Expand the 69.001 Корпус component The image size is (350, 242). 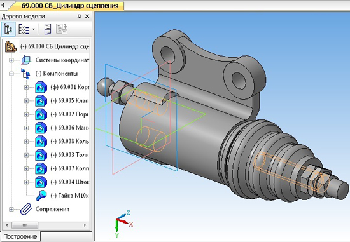tap(26, 88)
